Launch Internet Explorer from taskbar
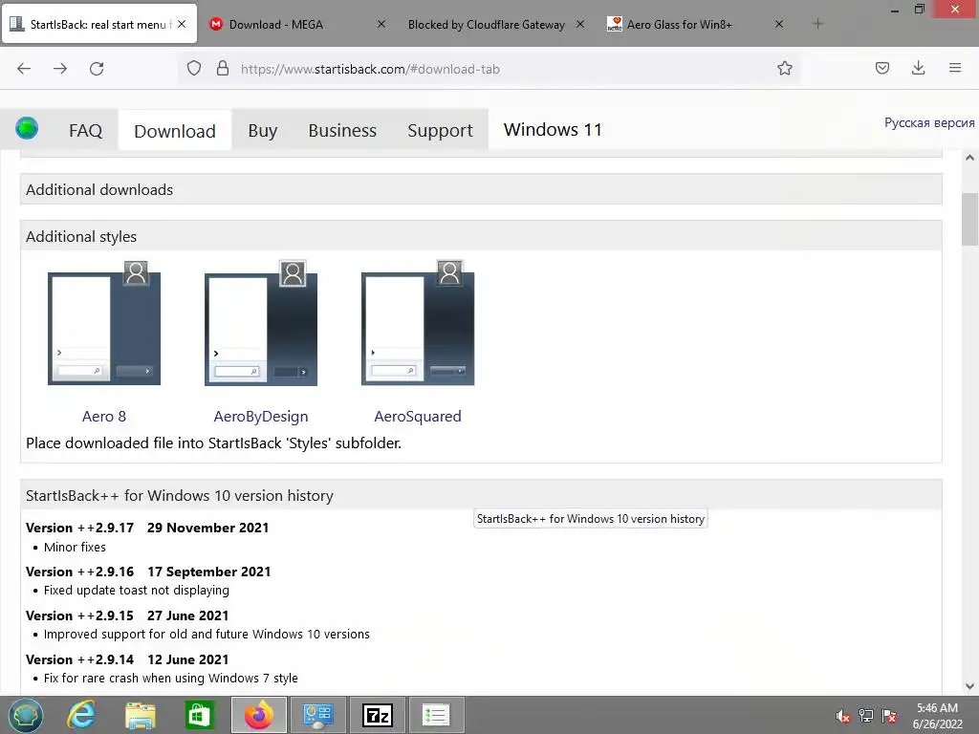The height and width of the screenshot is (734, 979). click(81, 715)
